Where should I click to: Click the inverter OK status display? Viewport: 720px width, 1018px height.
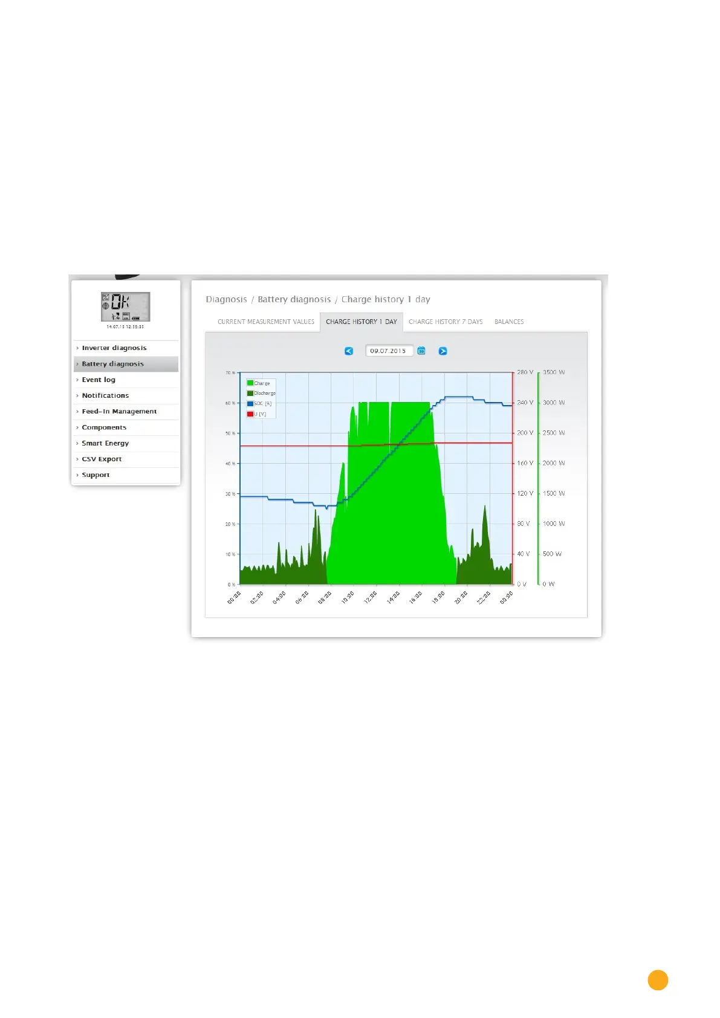tap(125, 306)
